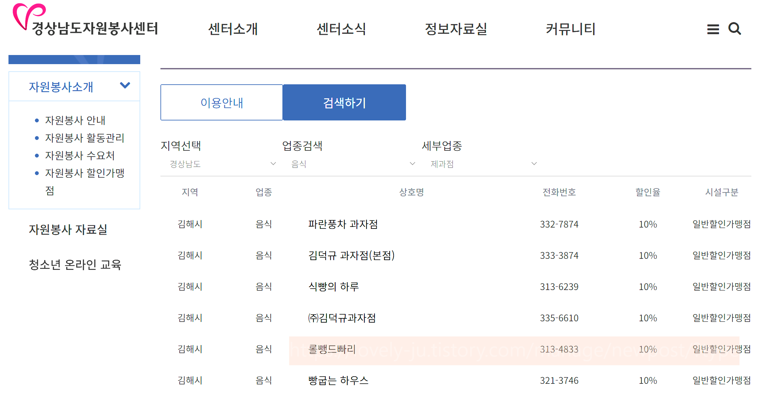The image size is (782, 403).
Task: Click the search magnifier icon
Action: coord(735,29)
